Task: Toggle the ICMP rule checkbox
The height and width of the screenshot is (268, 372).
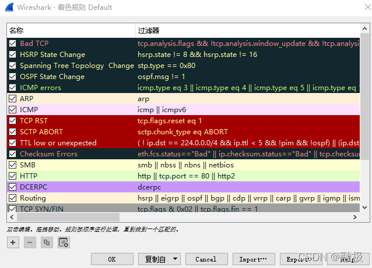Action: (13, 110)
